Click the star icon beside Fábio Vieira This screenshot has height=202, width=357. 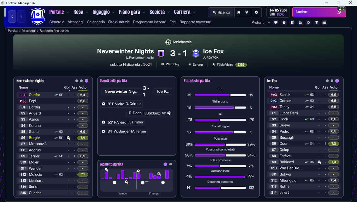click(x=214, y=65)
